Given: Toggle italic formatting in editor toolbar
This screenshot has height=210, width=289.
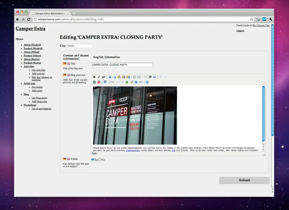Looking at the screenshot, I should 99,77.
